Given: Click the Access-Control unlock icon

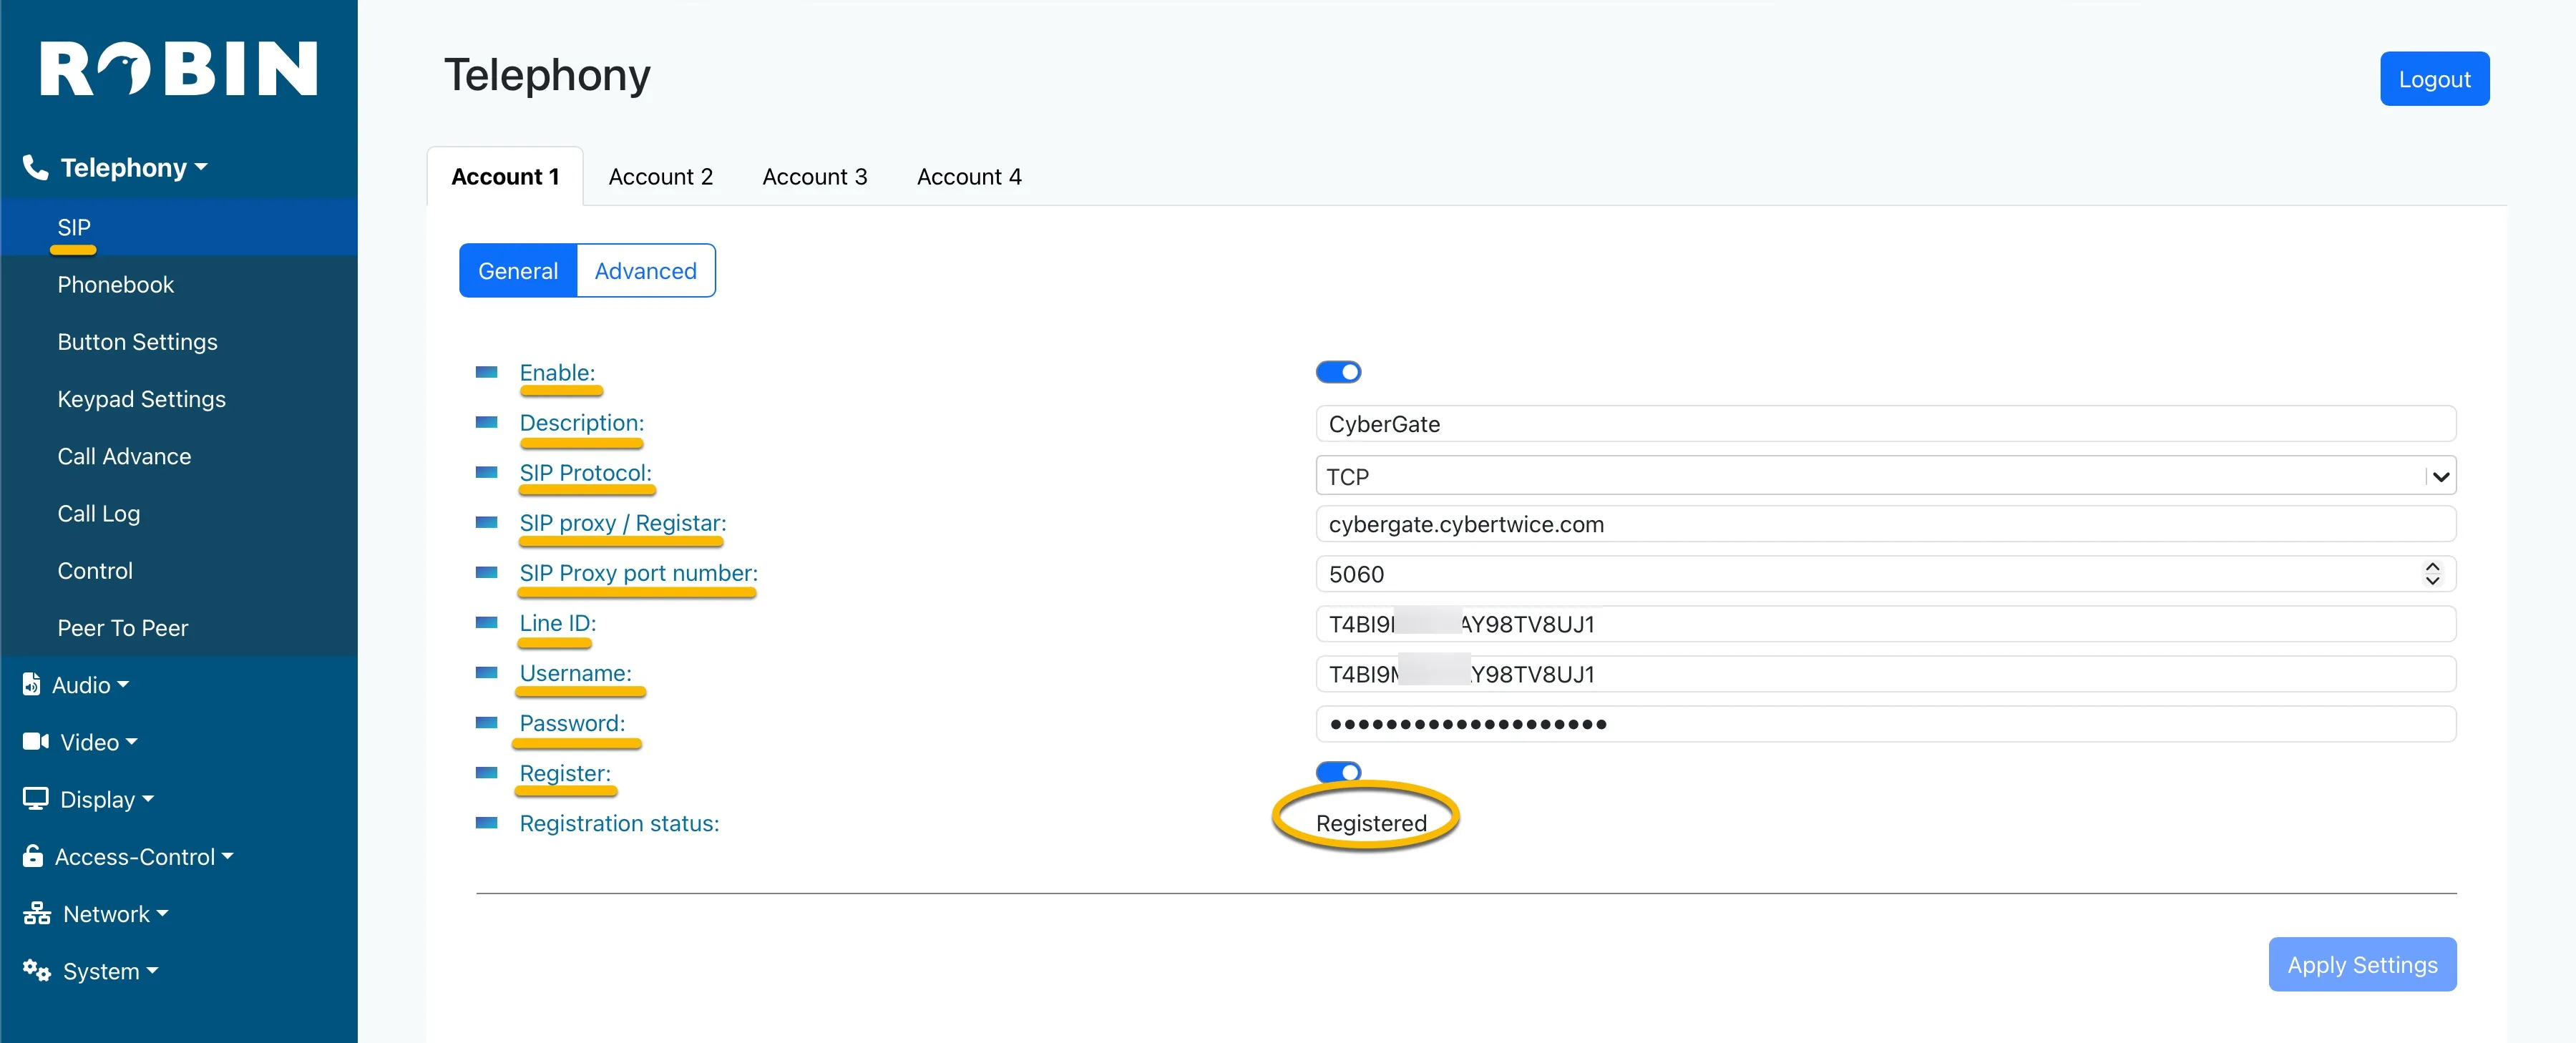Looking at the screenshot, I should pyautogui.click(x=33, y=855).
